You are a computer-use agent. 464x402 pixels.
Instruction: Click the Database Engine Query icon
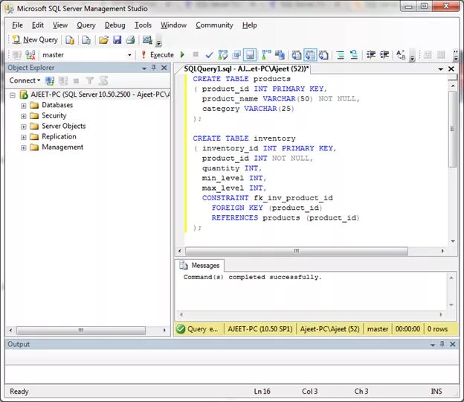70,39
